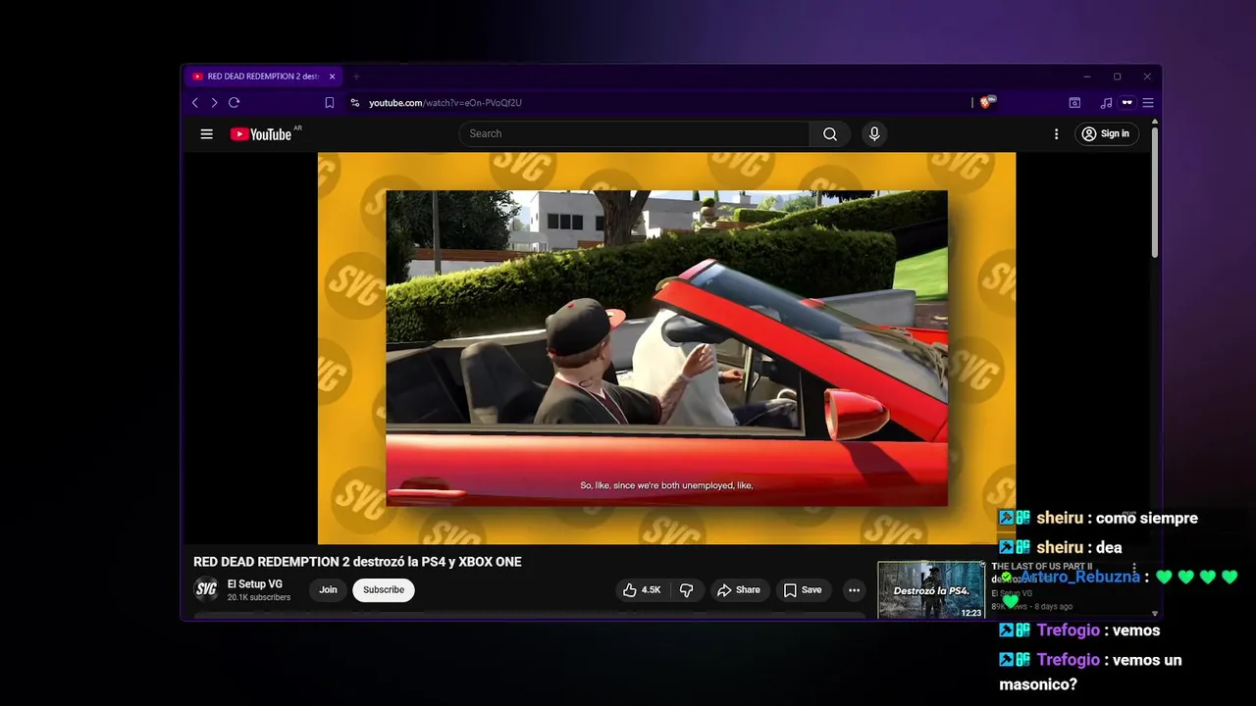This screenshot has height=706, width=1256.
Task: Bookmark this page icon
Action: click(x=330, y=103)
